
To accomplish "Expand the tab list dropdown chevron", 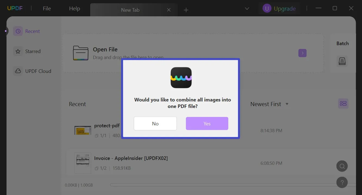I will tap(247, 9).
